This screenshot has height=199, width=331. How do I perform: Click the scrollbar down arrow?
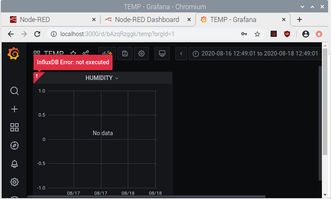click(325, 195)
